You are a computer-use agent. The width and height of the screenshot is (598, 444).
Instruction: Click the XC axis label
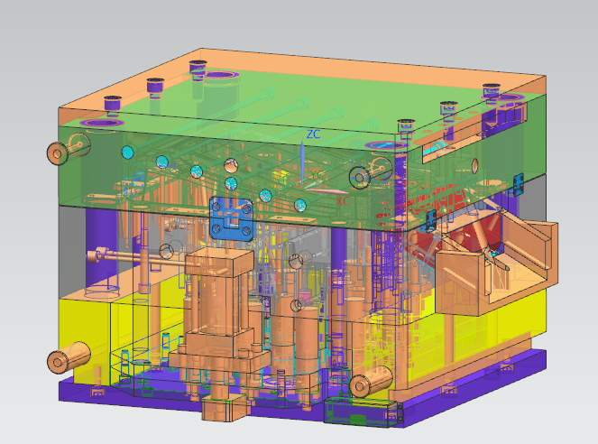coord(343,201)
